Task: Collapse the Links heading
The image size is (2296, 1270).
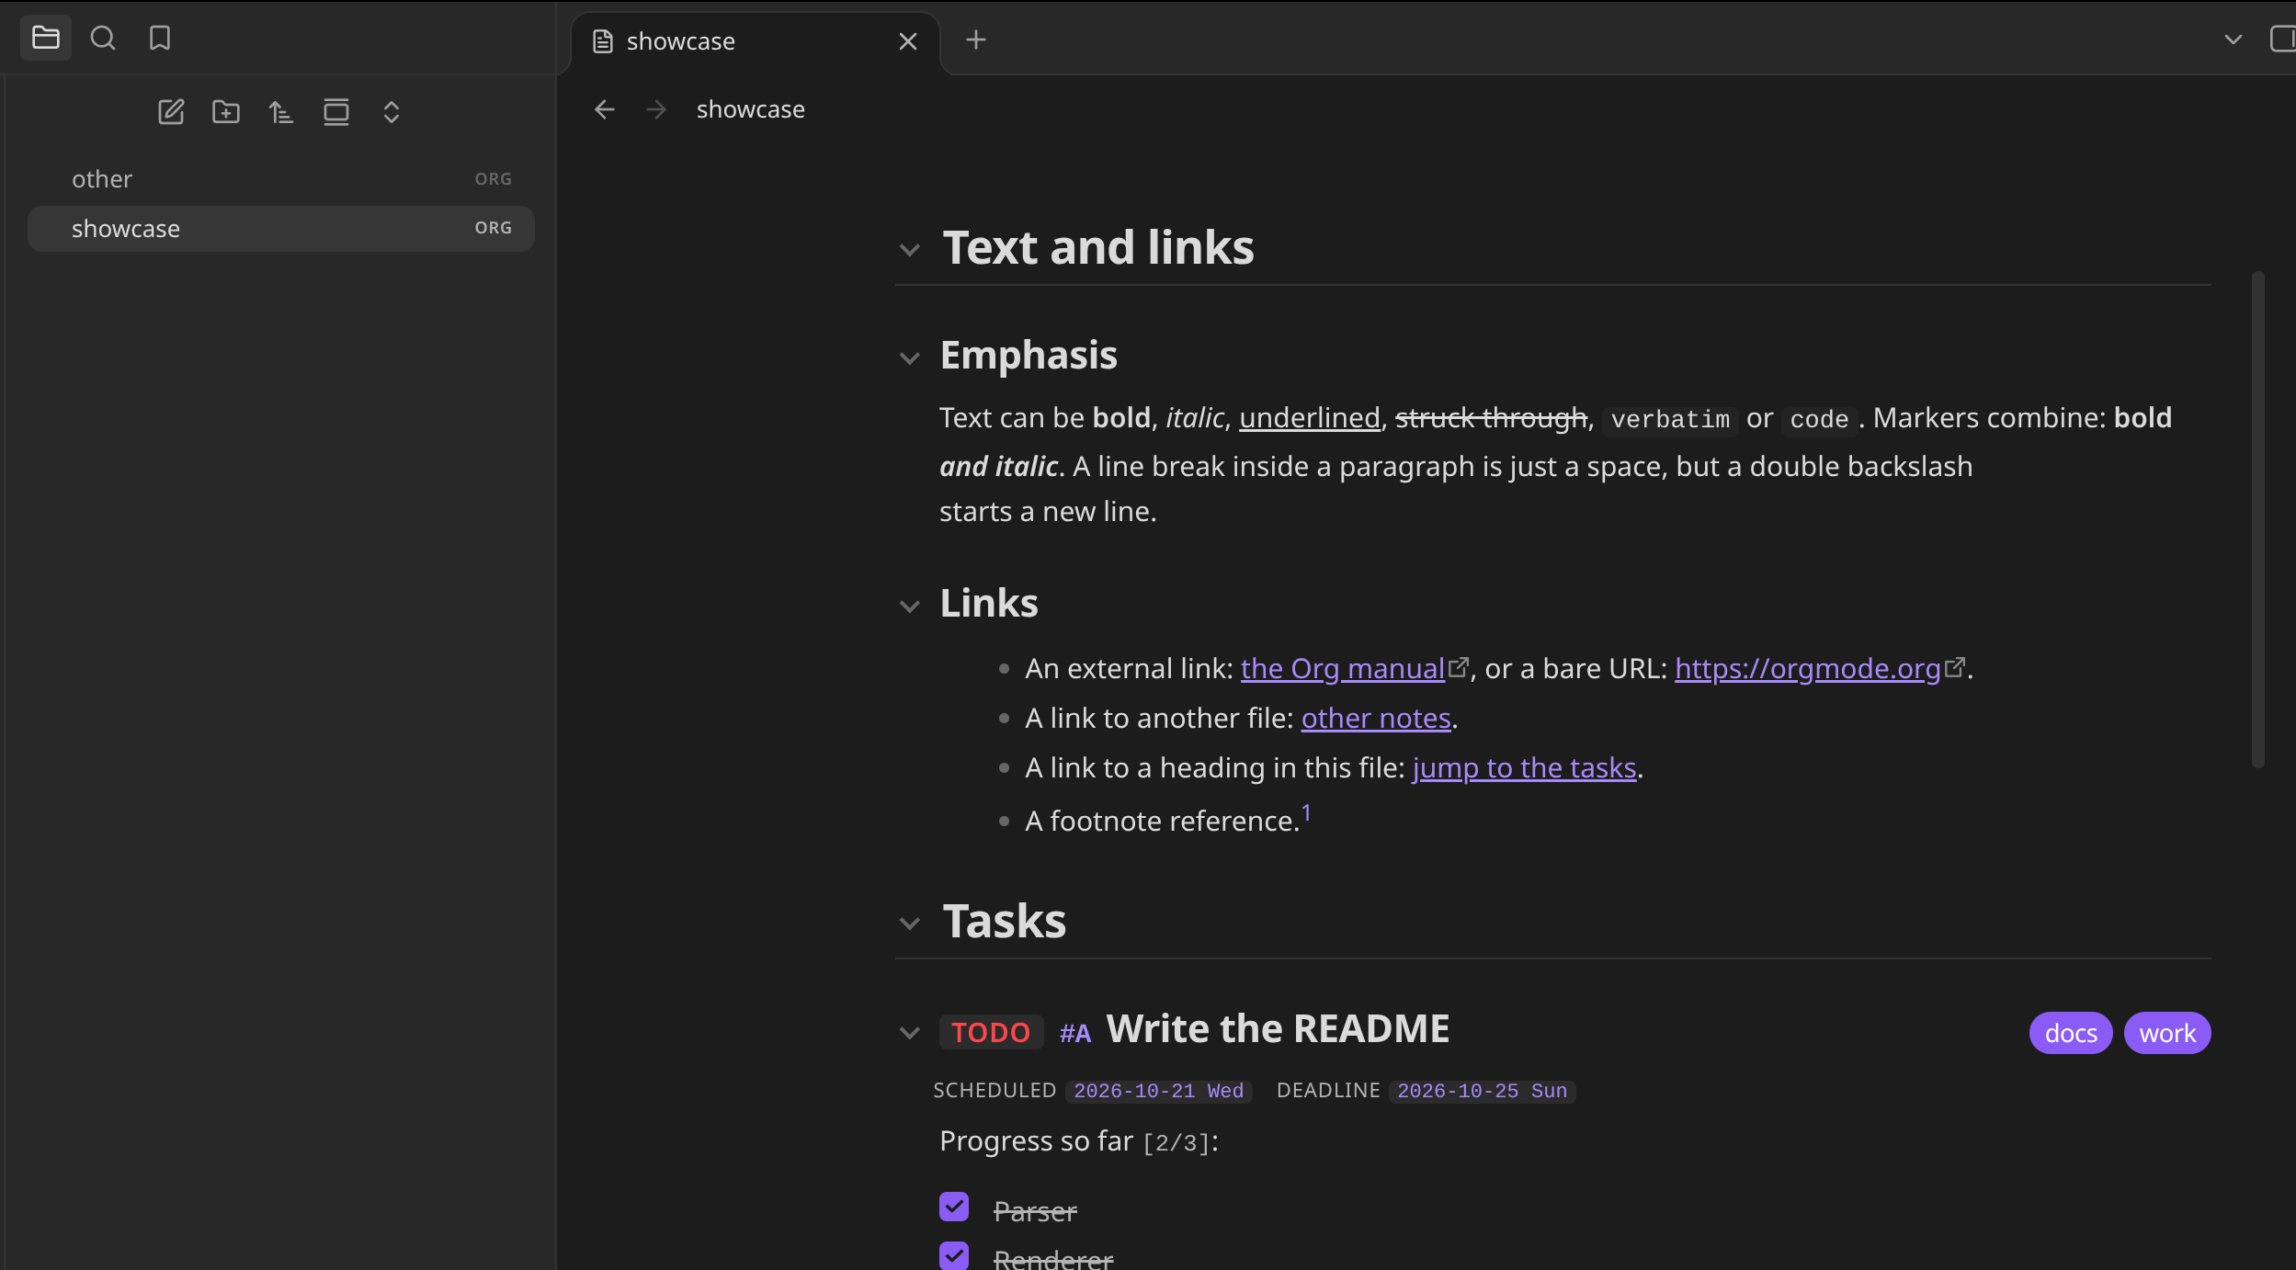Action: pyautogui.click(x=910, y=607)
